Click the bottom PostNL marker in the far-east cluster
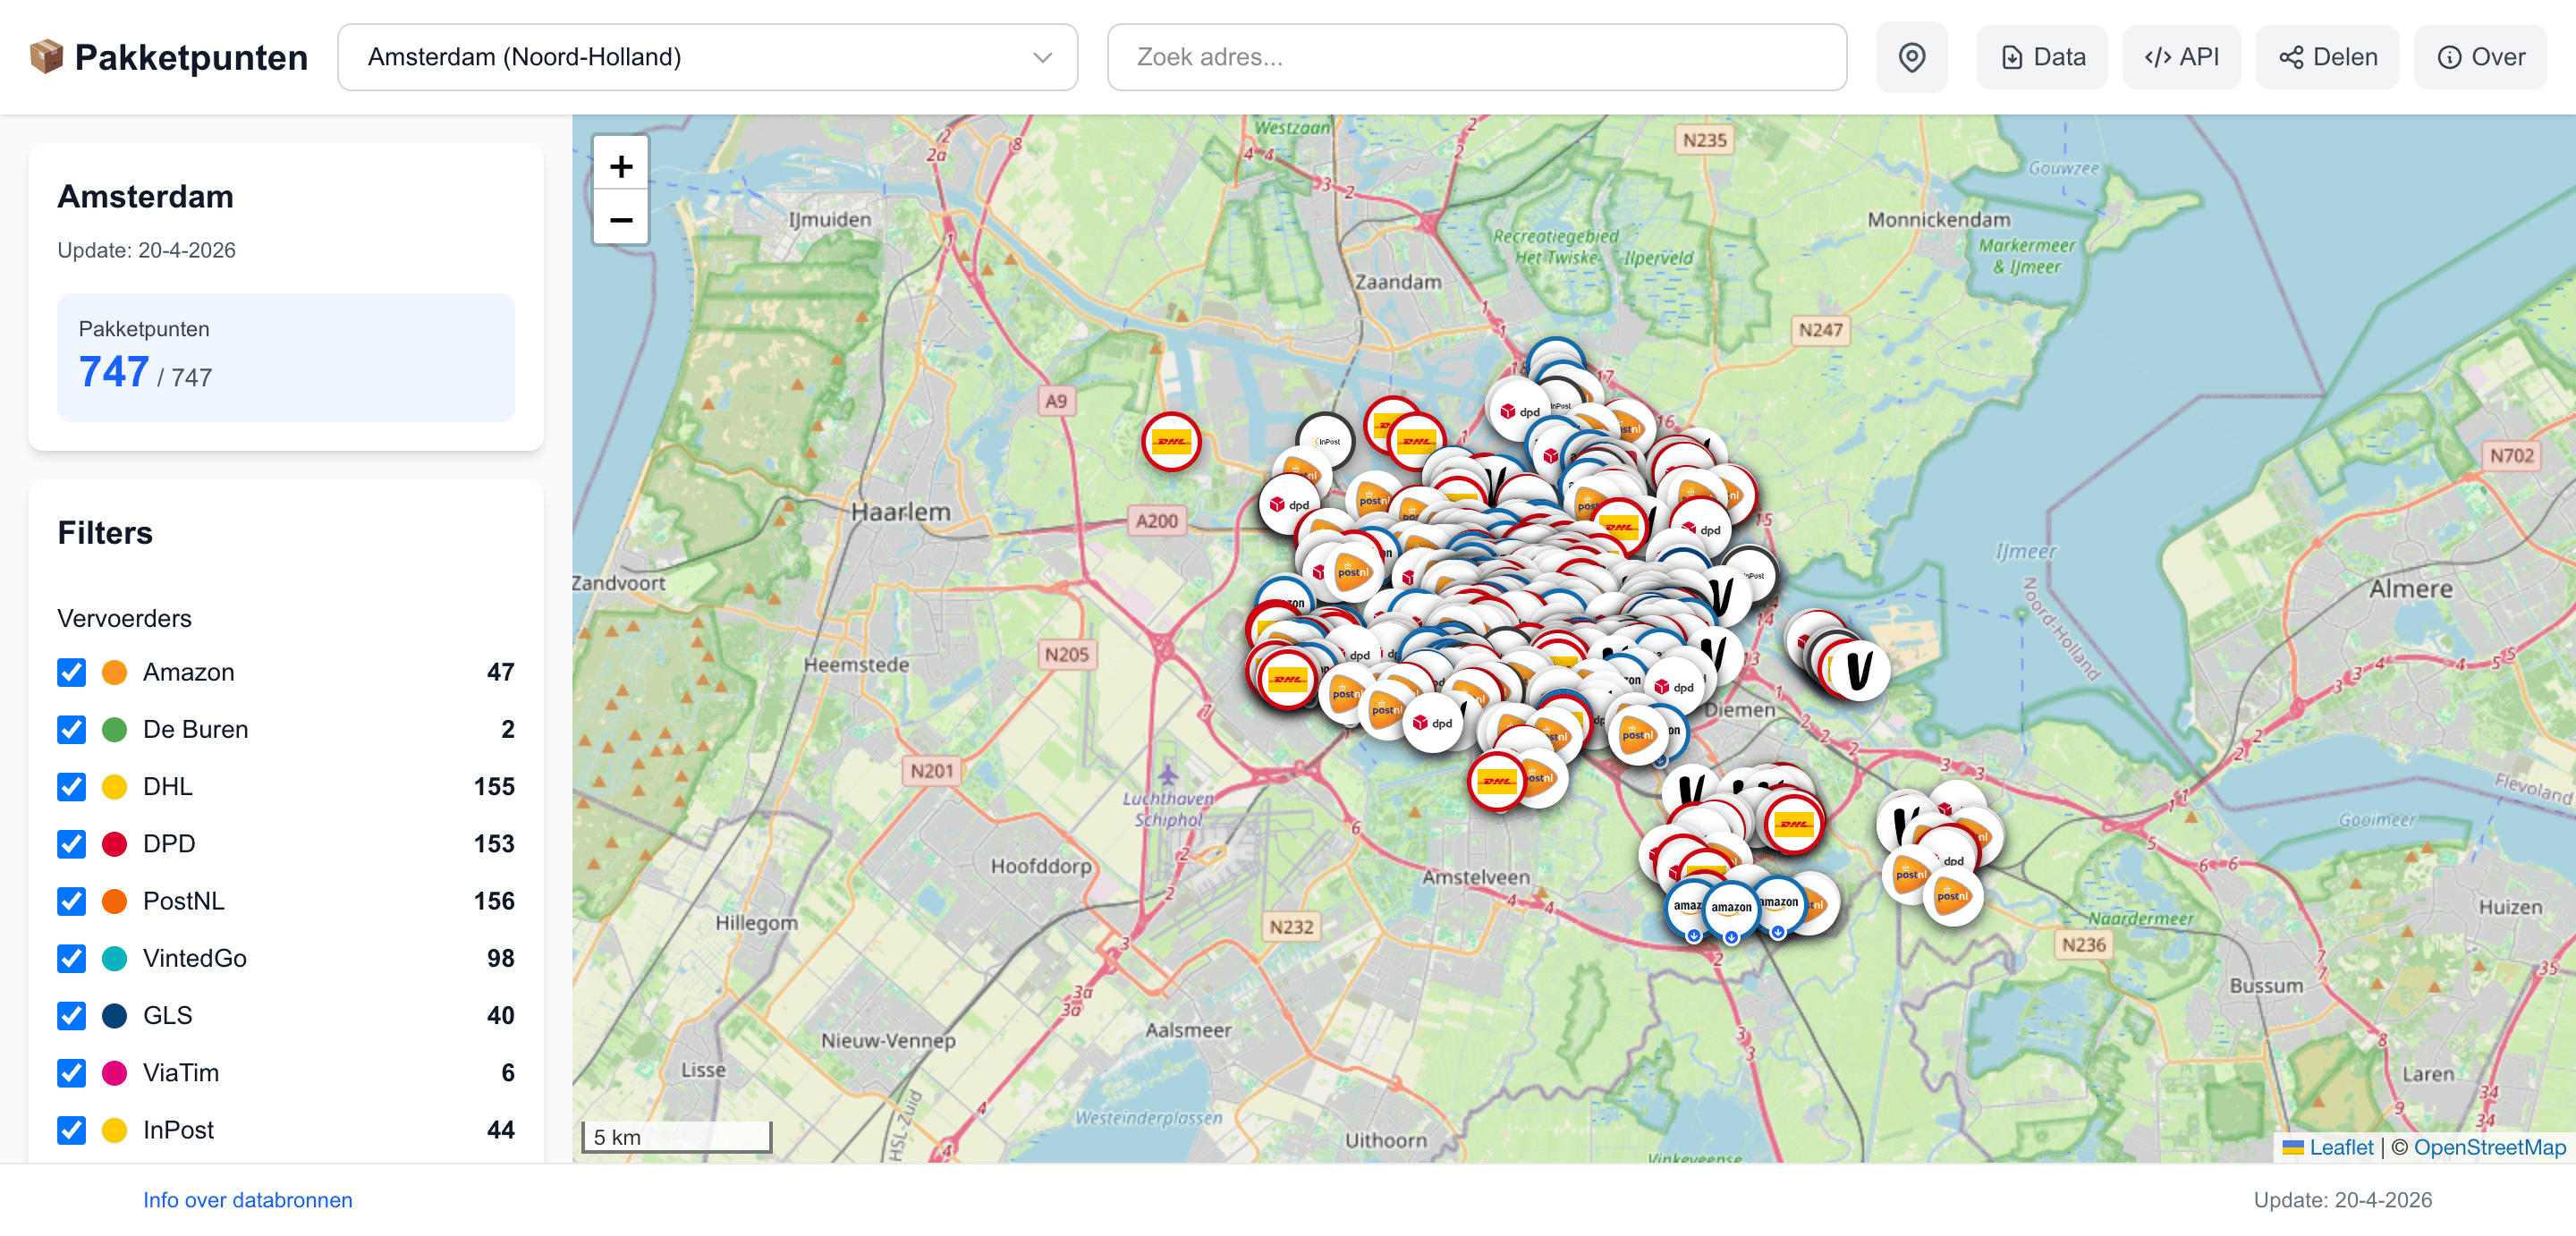 (1952, 896)
